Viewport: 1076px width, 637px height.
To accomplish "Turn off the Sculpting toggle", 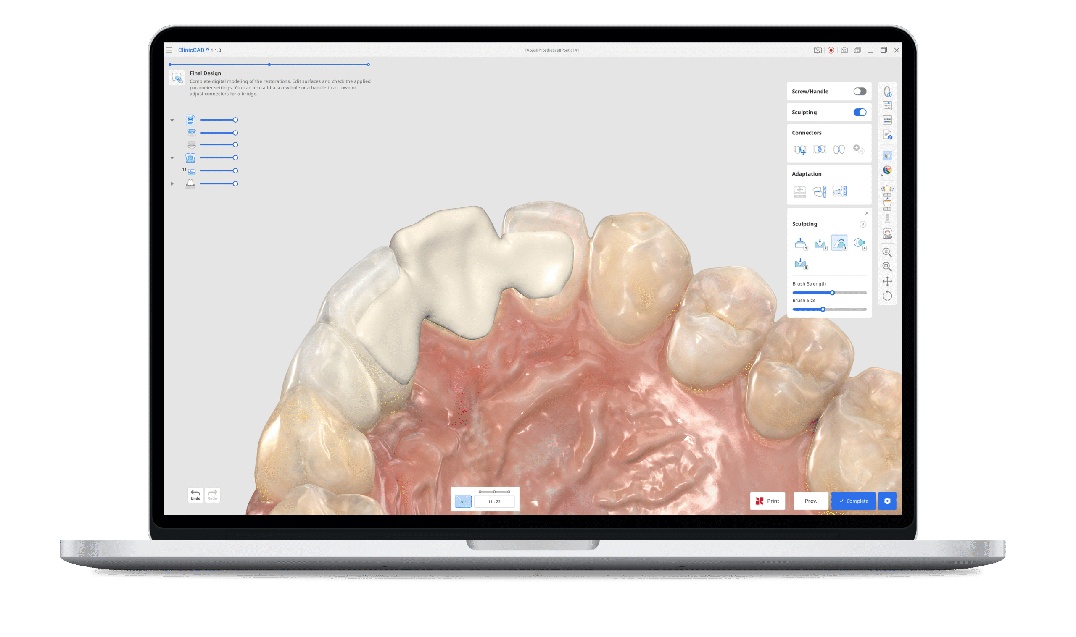I will 860,113.
